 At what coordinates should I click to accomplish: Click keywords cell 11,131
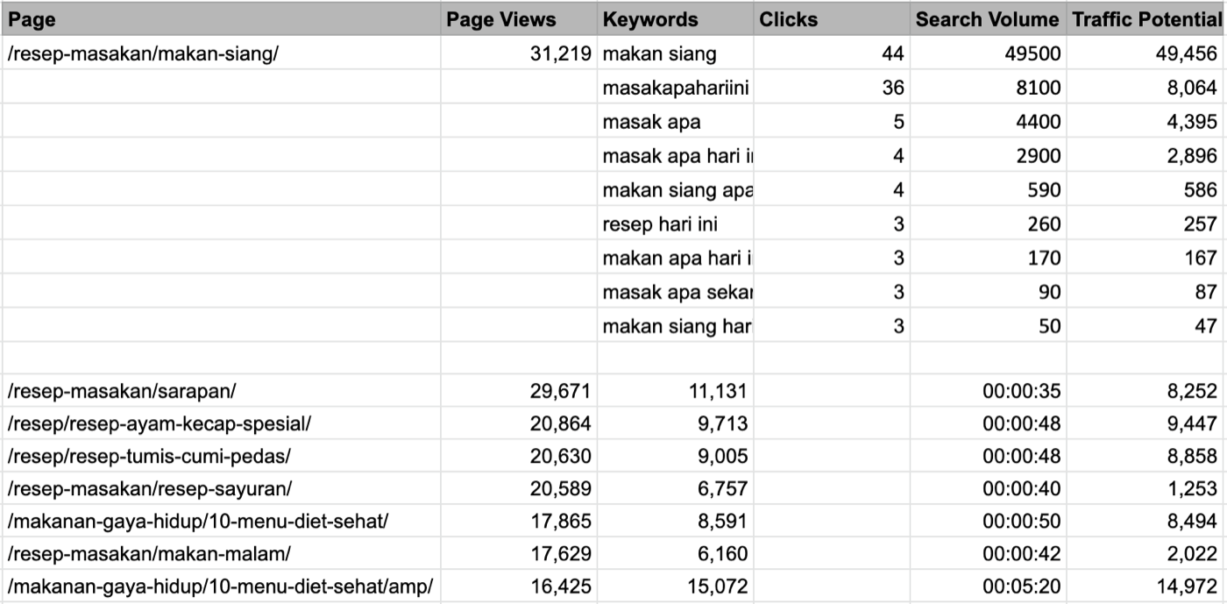[x=675, y=391]
